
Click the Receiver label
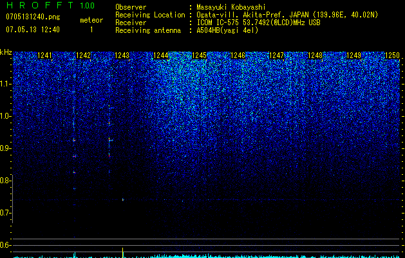pos(131,23)
